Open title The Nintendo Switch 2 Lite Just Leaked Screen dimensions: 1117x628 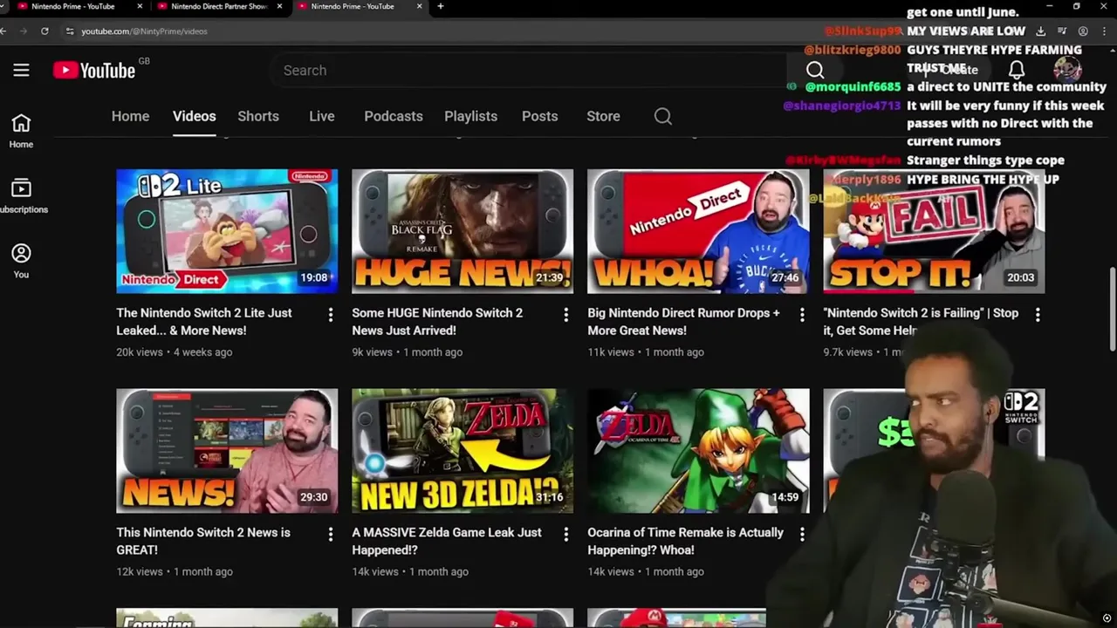click(204, 322)
